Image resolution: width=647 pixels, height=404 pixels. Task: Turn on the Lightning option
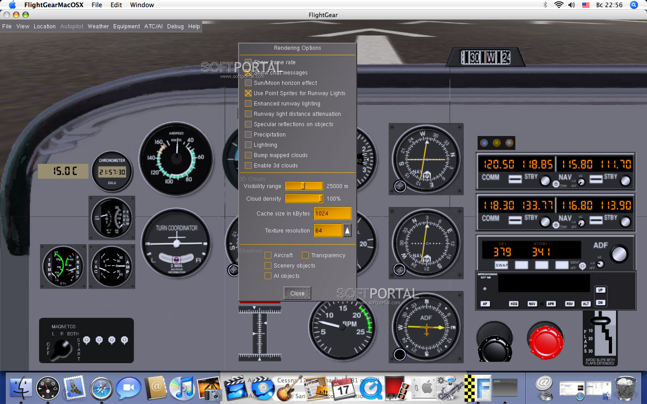[x=248, y=145]
